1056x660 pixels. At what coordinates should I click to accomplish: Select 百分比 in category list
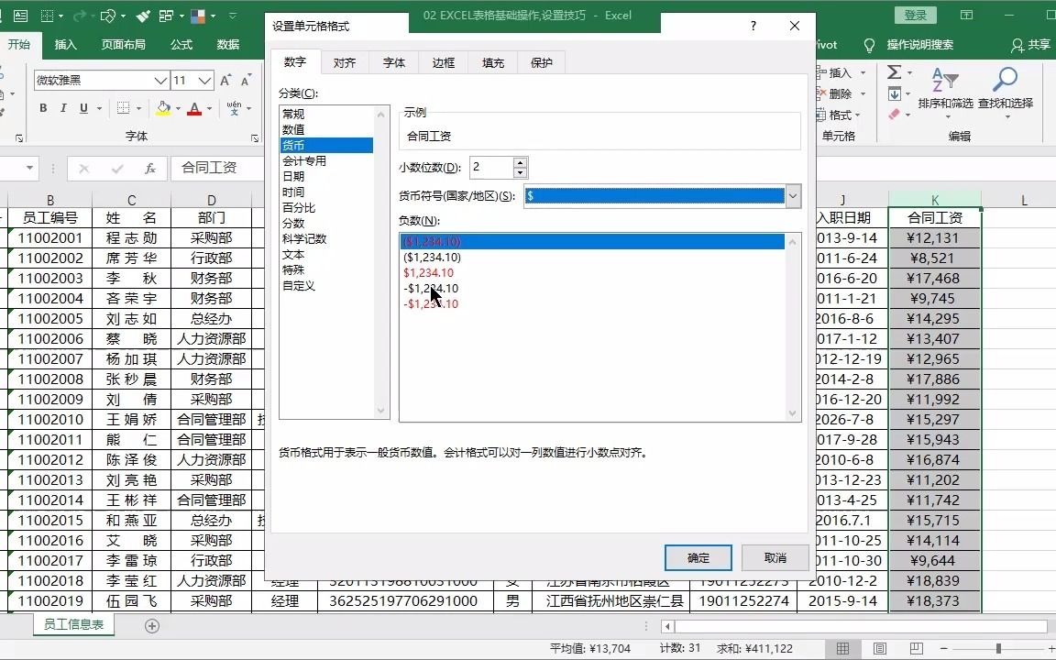(299, 207)
